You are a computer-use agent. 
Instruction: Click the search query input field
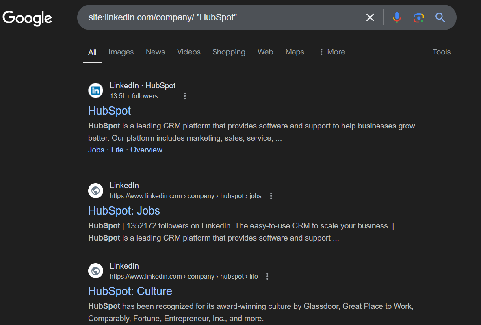pos(221,17)
